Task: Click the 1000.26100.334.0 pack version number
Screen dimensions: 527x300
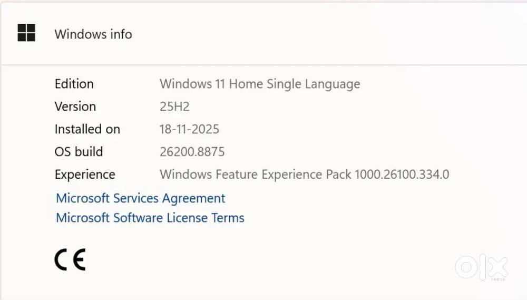Action: (x=402, y=175)
